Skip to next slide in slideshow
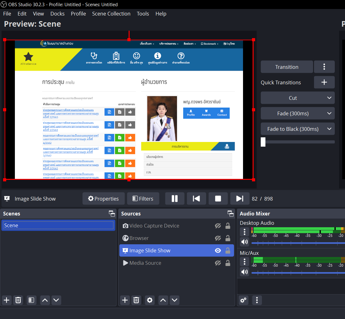This screenshot has width=345, height=319. (240, 199)
